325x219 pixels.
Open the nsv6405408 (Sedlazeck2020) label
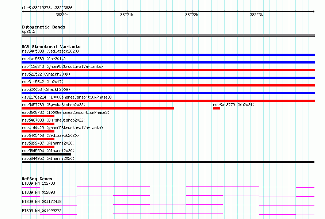50,135
